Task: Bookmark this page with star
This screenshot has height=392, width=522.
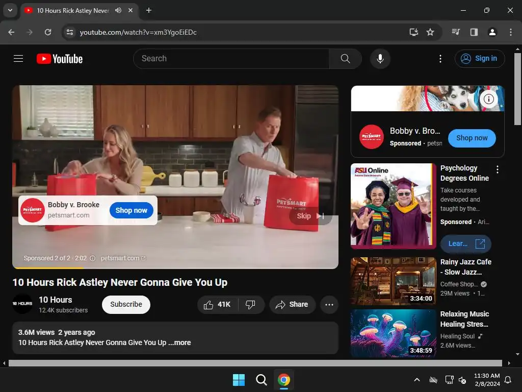Action: click(430, 32)
